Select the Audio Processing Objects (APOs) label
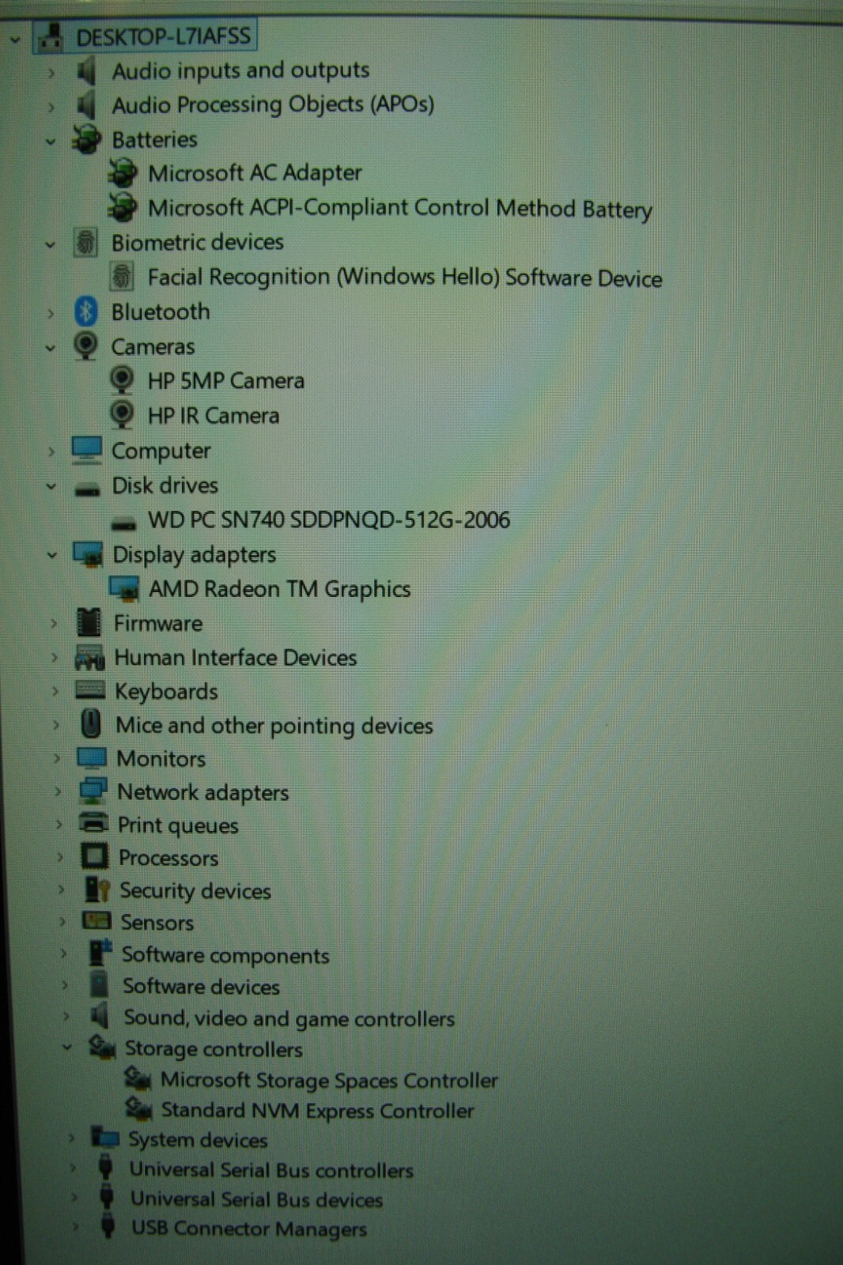Screen dimensions: 843x1265 coord(273,104)
